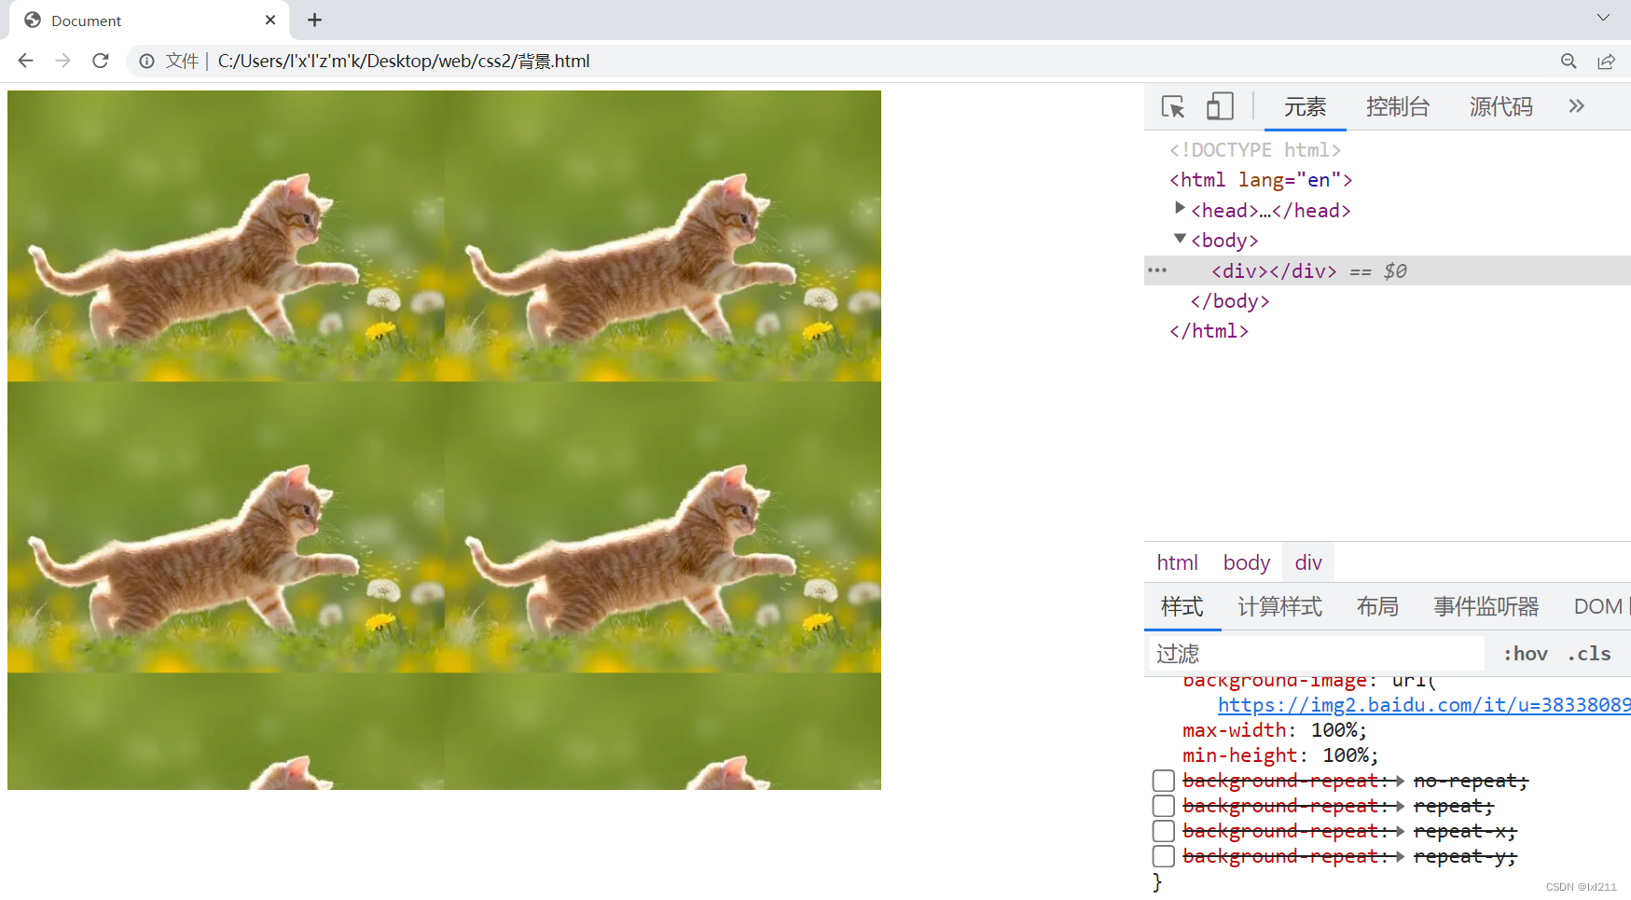Activate the inspect element picker tool

click(1173, 106)
